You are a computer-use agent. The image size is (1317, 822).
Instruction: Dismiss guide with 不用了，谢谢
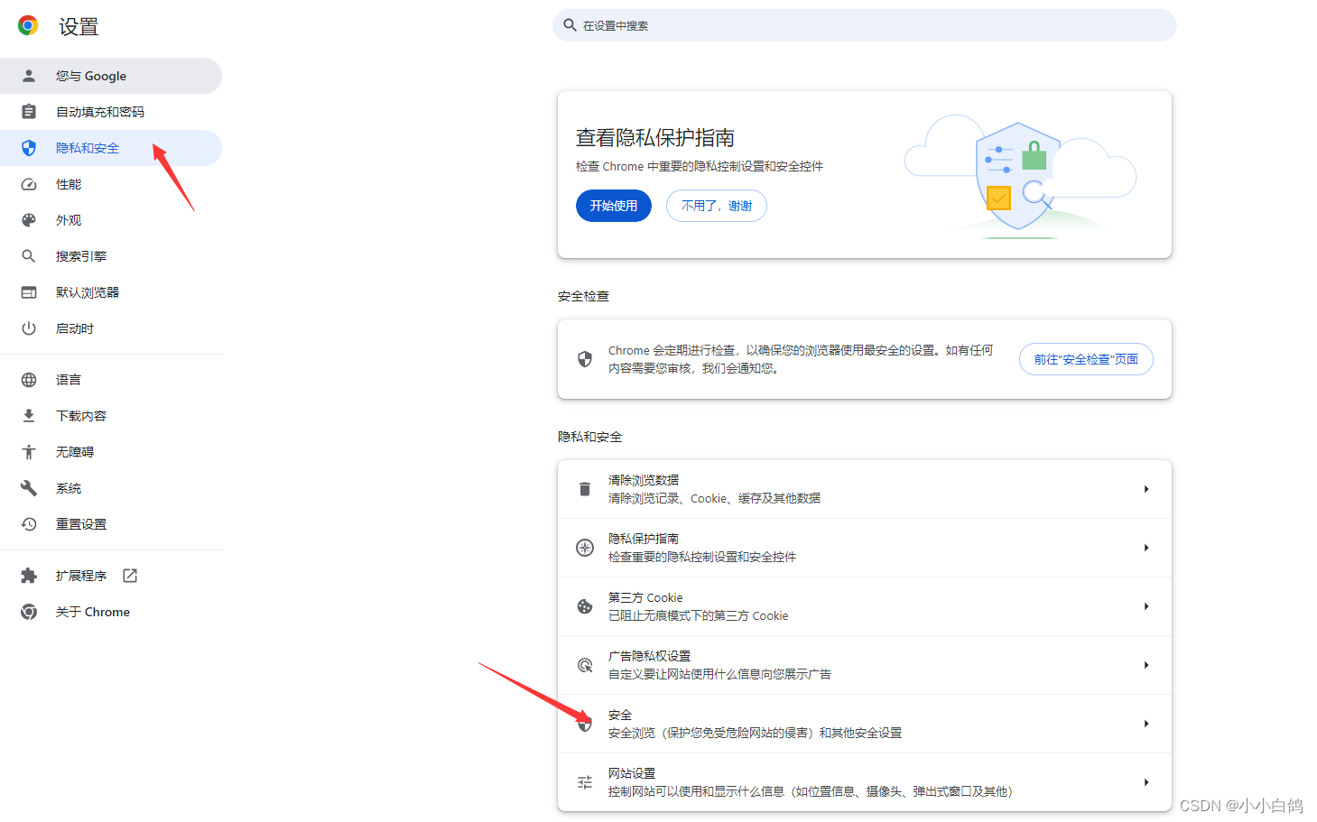pyautogui.click(x=717, y=206)
